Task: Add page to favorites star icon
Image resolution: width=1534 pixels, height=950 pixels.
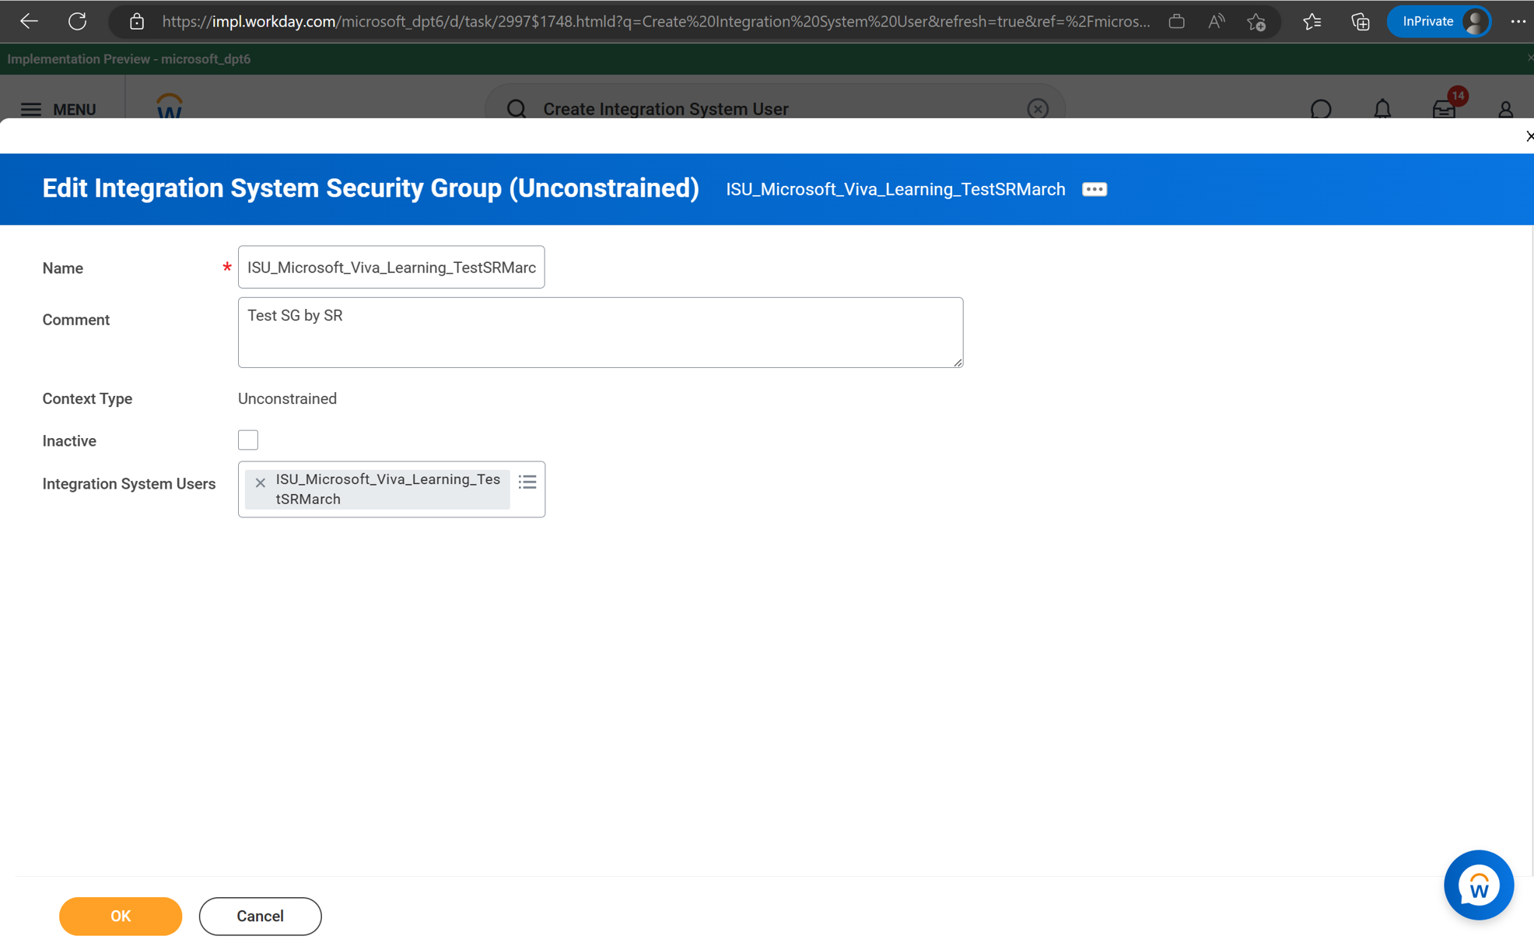Action: coord(1256,22)
